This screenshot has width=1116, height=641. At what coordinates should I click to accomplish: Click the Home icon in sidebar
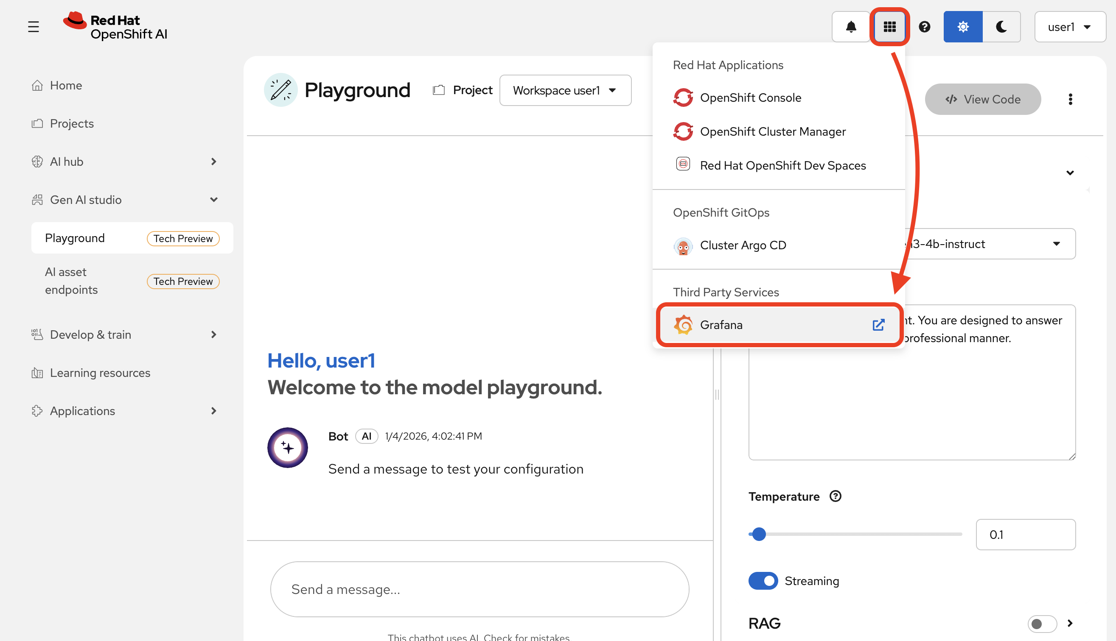tap(37, 85)
